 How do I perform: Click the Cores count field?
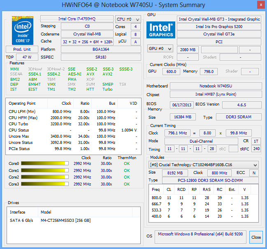tap(135, 27)
